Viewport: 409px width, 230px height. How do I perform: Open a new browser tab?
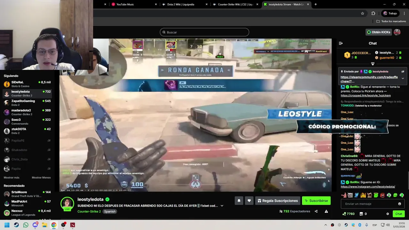[316, 4]
